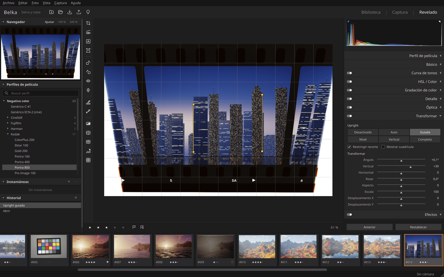
Task: Toggle before/after split view icon
Action: [88, 133]
